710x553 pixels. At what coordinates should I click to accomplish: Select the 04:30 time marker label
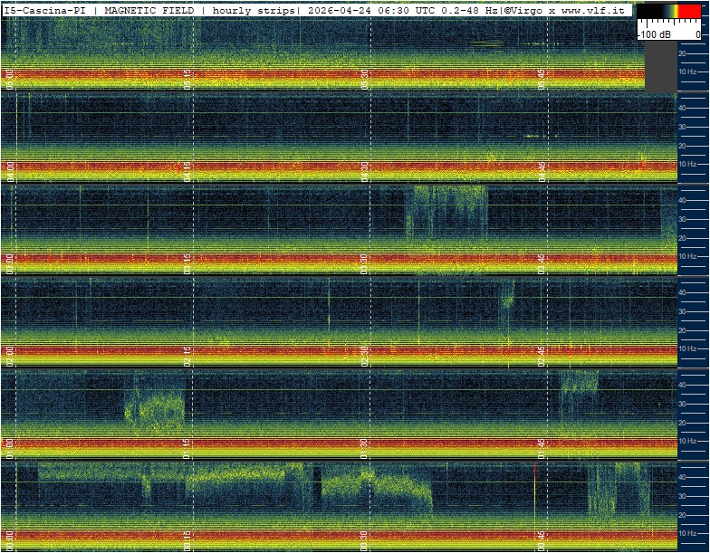364,172
